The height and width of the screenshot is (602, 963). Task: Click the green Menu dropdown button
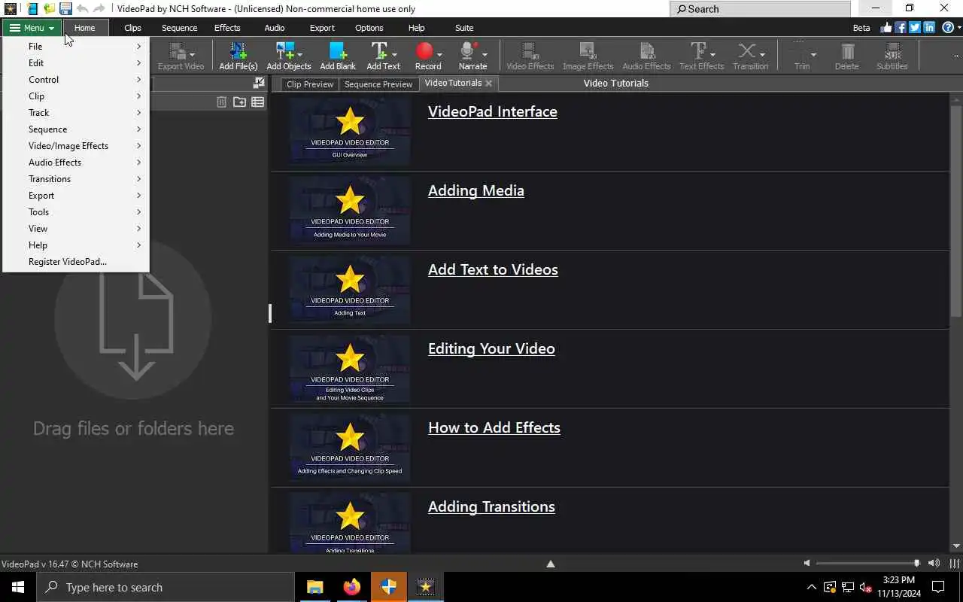tap(32, 28)
